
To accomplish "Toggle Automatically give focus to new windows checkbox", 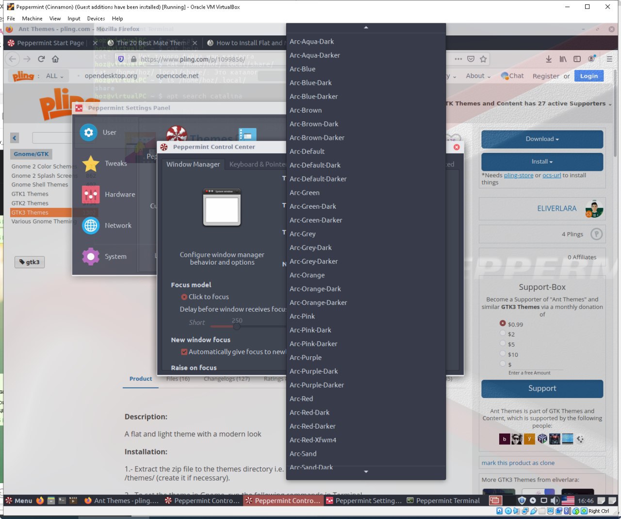I will pos(184,352).
